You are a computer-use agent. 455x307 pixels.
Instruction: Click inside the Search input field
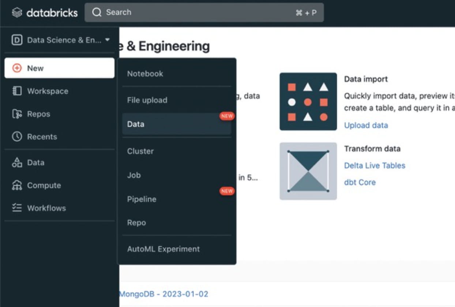click(x=183, y=12)
